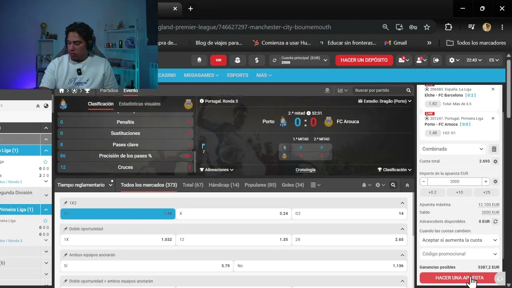Open the Chrome password key icon
The image size is (512, 288).
(413, 27)
